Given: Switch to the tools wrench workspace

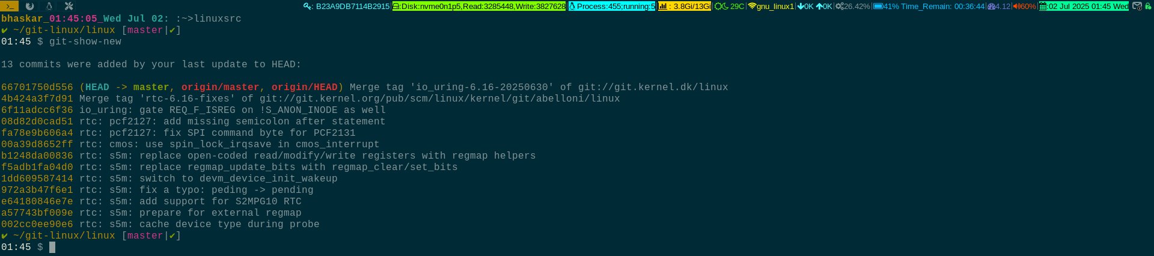Looking at the screenshot, I should (x=69, y=6).
